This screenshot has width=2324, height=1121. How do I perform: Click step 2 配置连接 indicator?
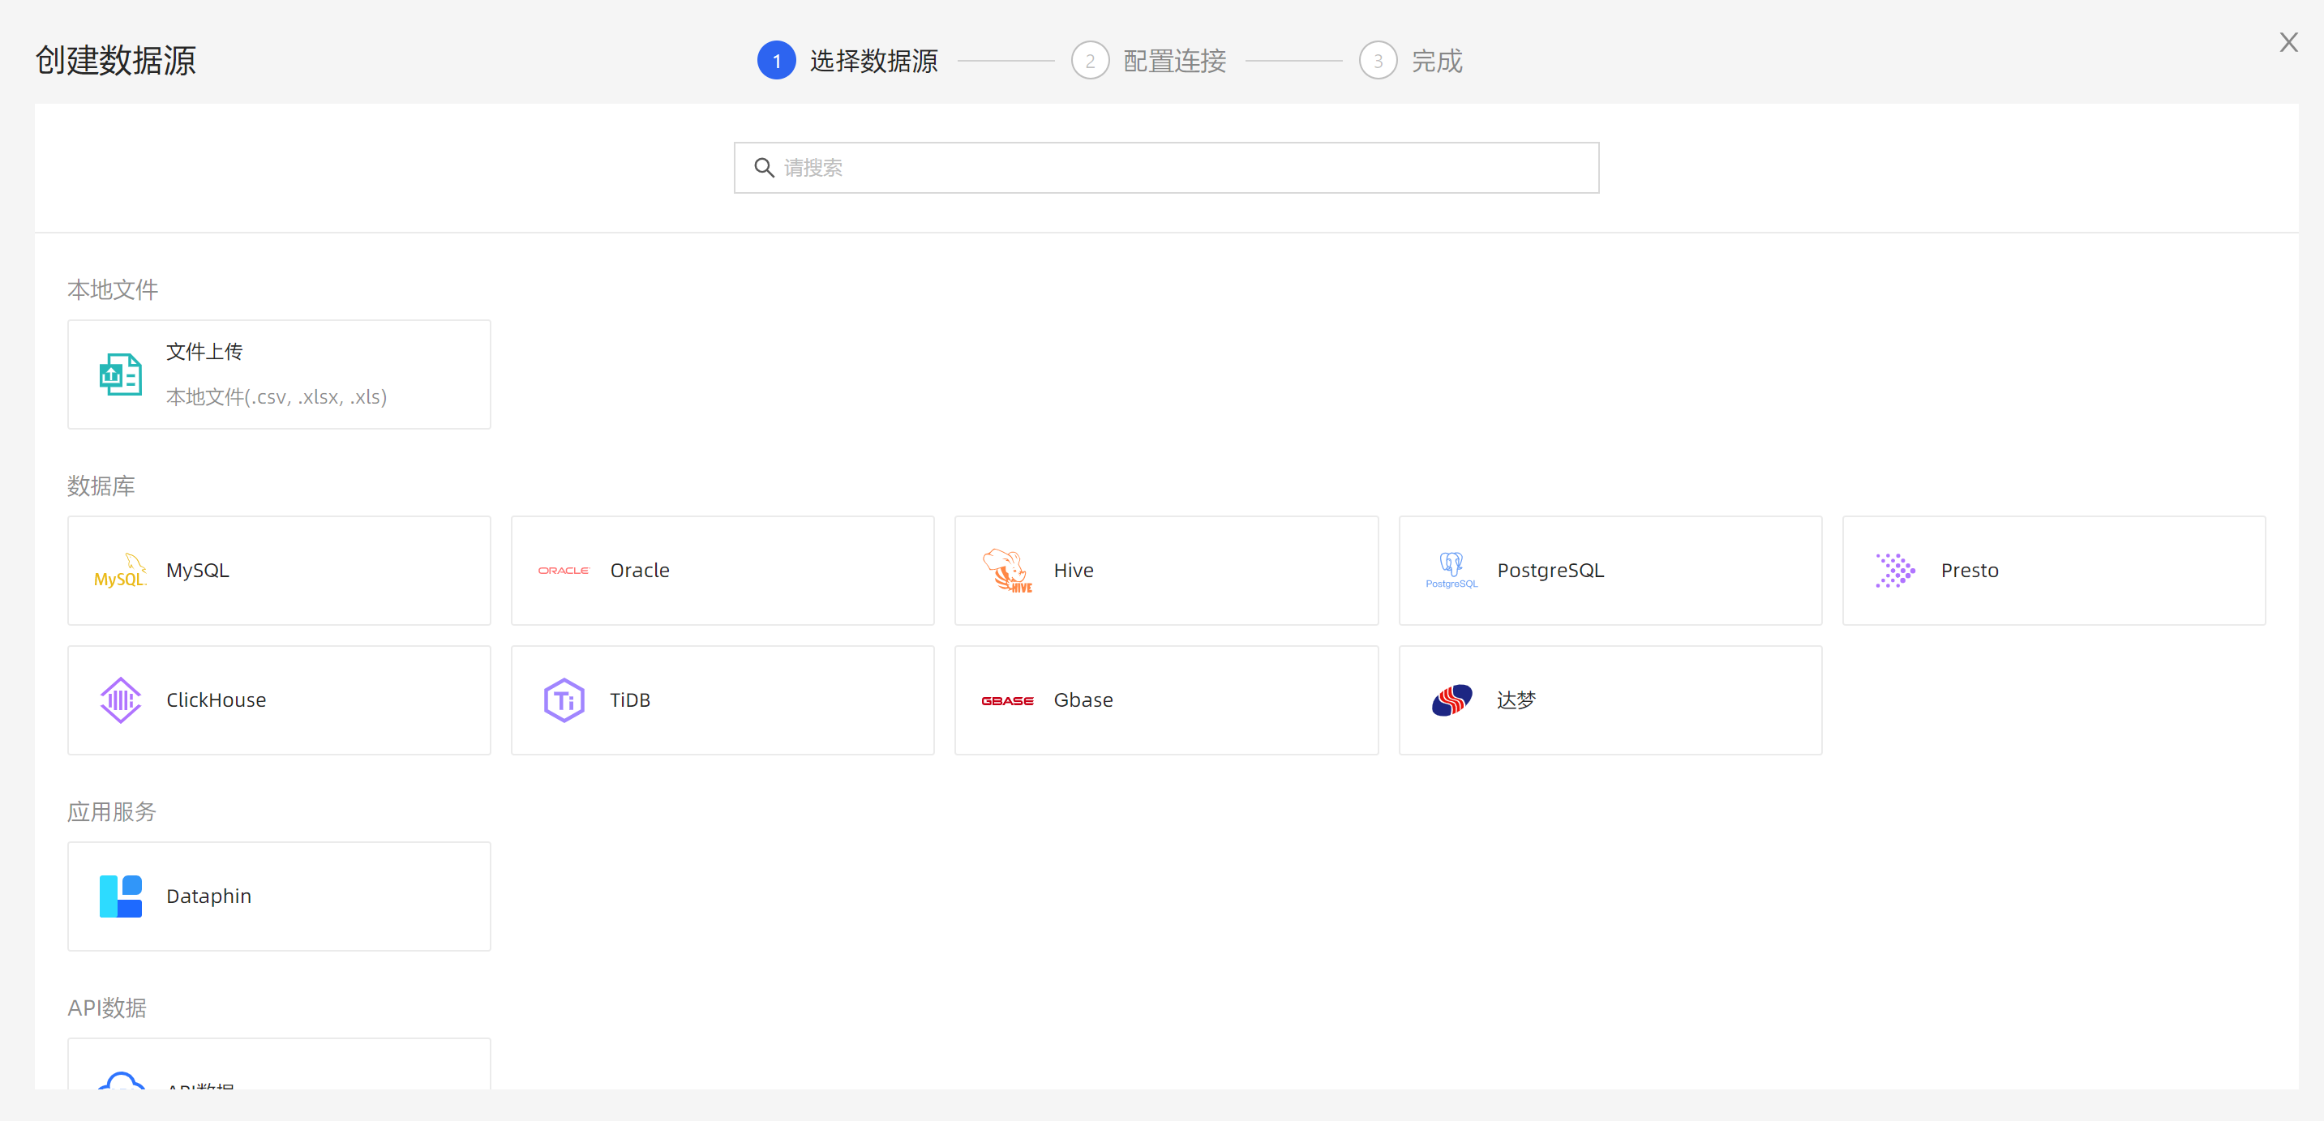pos(1148,61)
